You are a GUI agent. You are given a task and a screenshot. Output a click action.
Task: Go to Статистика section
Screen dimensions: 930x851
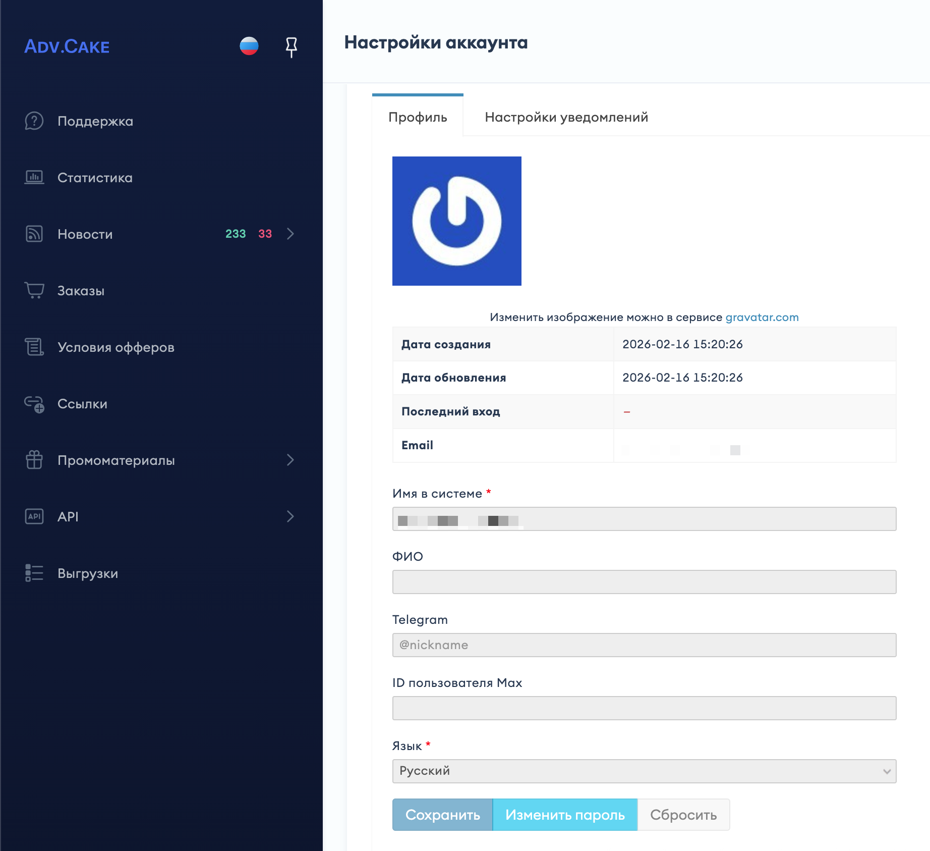95,178
